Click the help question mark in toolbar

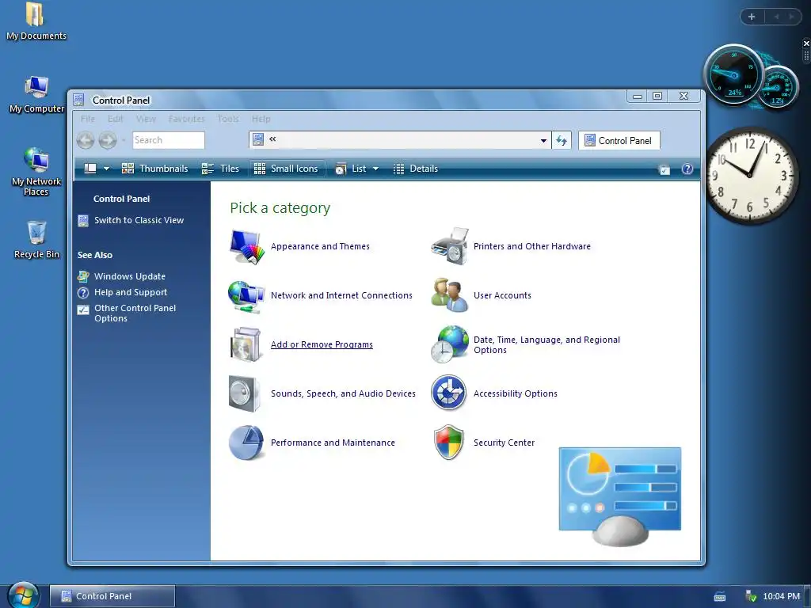[x=687, y=169]
